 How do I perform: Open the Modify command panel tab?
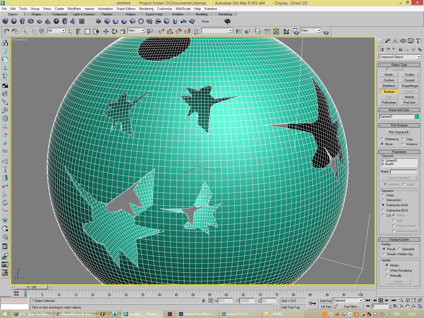(387, 41)
